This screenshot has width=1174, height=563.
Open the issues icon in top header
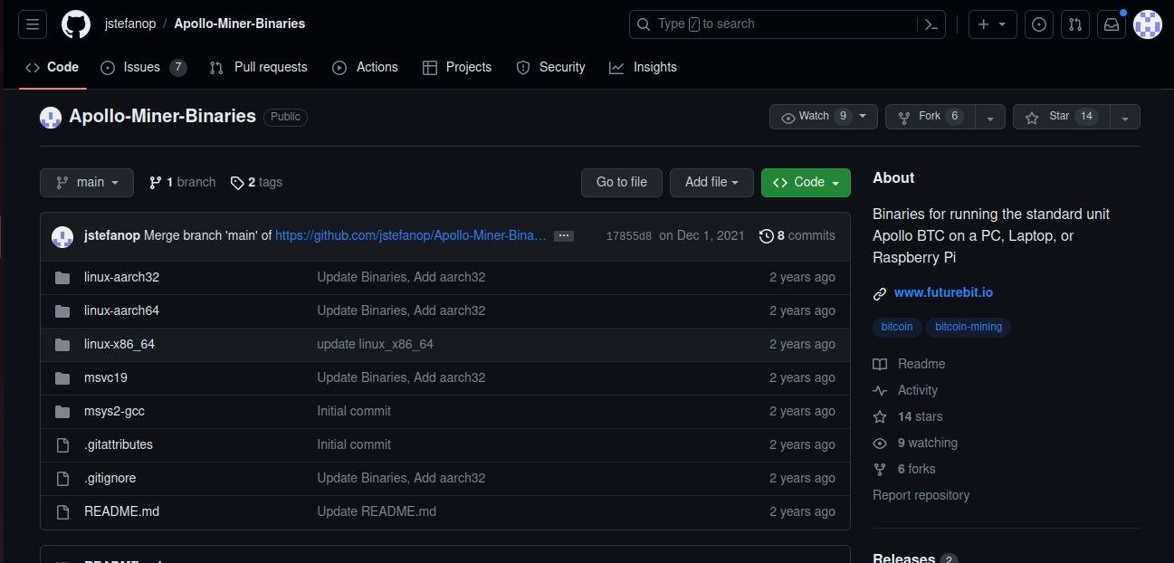(x=1039, y=24)
